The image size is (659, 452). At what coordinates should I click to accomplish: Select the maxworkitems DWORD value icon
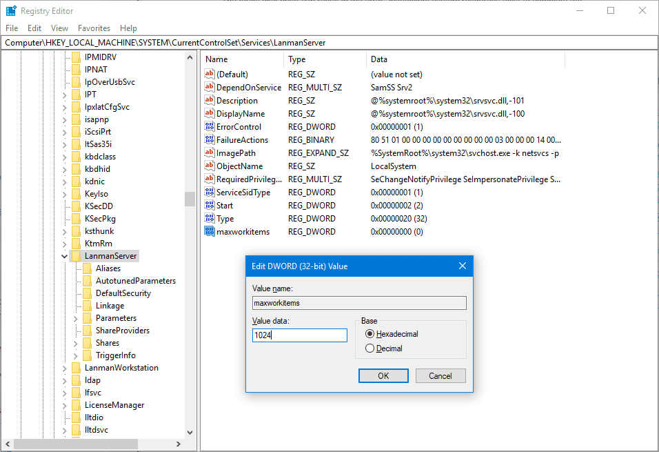click(210, 231)
